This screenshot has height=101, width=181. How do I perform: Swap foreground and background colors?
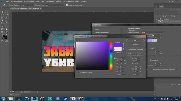(x=7, y=35)
